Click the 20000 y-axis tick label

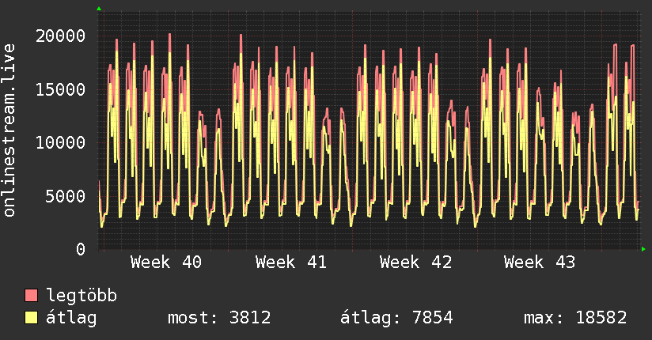60,36
